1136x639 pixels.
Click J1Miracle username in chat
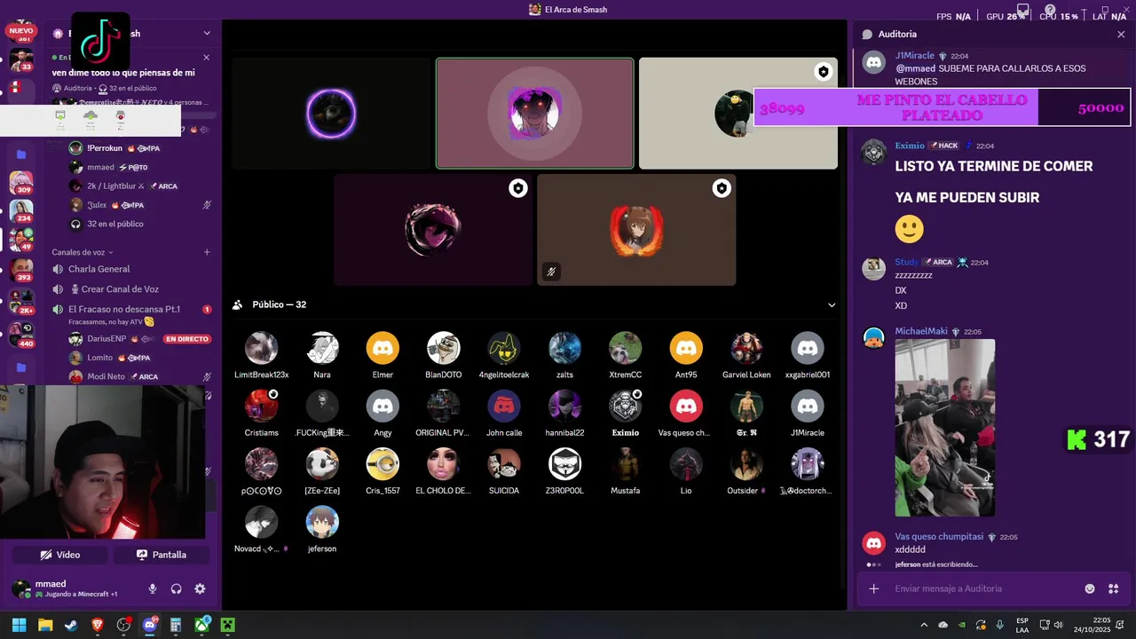(x=914, y=56)
